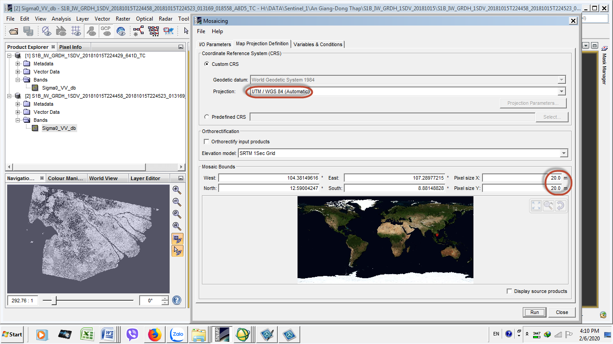Viewport: 613px width, 344px height.
Task: Toggle the pins overlay icon
Action: (x=91, y=31)
